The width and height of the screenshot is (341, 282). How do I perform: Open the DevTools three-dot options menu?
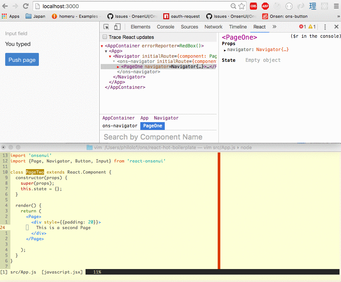point(325,27)
